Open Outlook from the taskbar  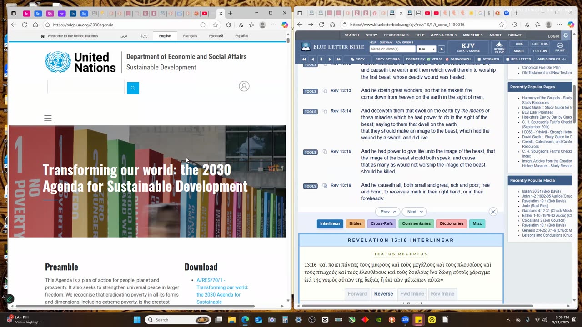(x=258, y=320)
